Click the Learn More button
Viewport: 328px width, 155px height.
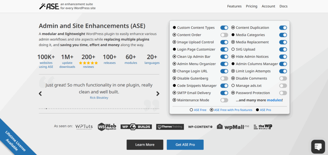(x=145, y=144)
